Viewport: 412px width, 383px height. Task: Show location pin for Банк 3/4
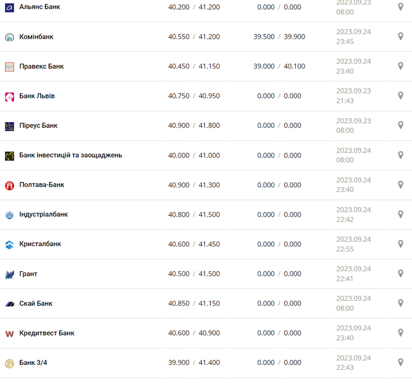click(x=401, y=362)
